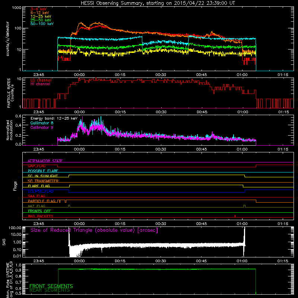298x298 pixels.
Task: Click the ATTENUATOR_STATE flag label
Action: pyautogui.click(x=45, y=161)
